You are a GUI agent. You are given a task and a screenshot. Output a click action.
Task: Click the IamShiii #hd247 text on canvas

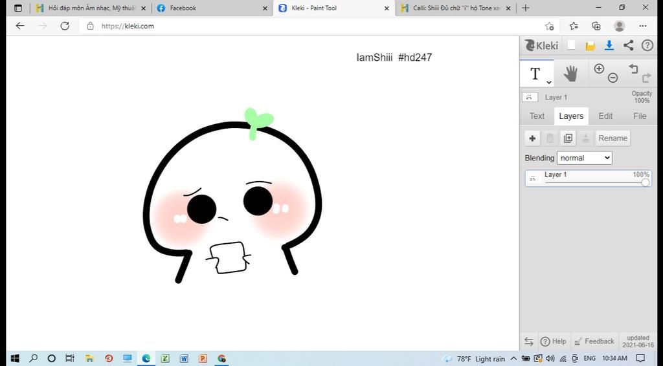point(394,58)
